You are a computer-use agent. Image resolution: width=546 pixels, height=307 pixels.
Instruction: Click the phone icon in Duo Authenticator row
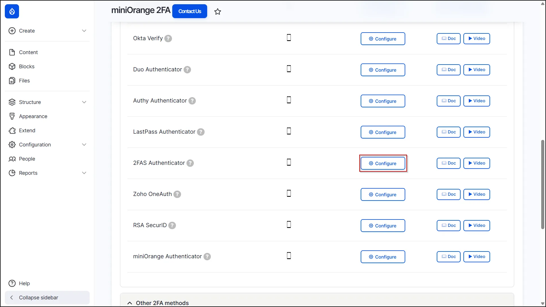[289, 69]
